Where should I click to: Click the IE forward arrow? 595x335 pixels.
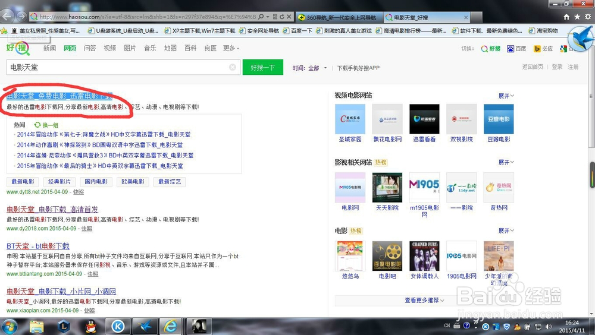point(21,16)
